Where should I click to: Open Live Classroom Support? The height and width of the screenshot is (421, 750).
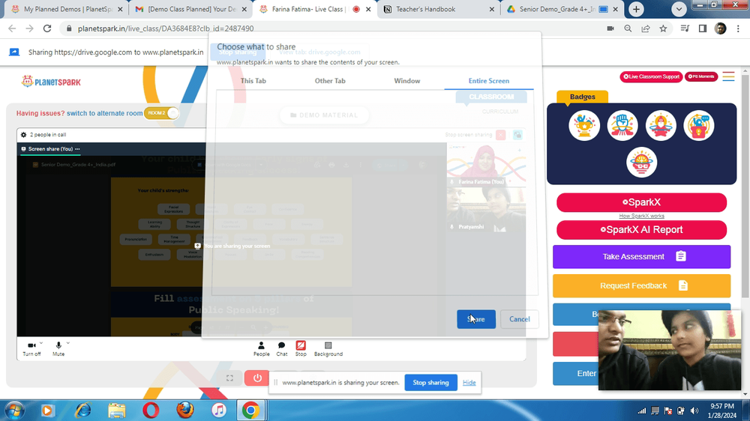651,76
